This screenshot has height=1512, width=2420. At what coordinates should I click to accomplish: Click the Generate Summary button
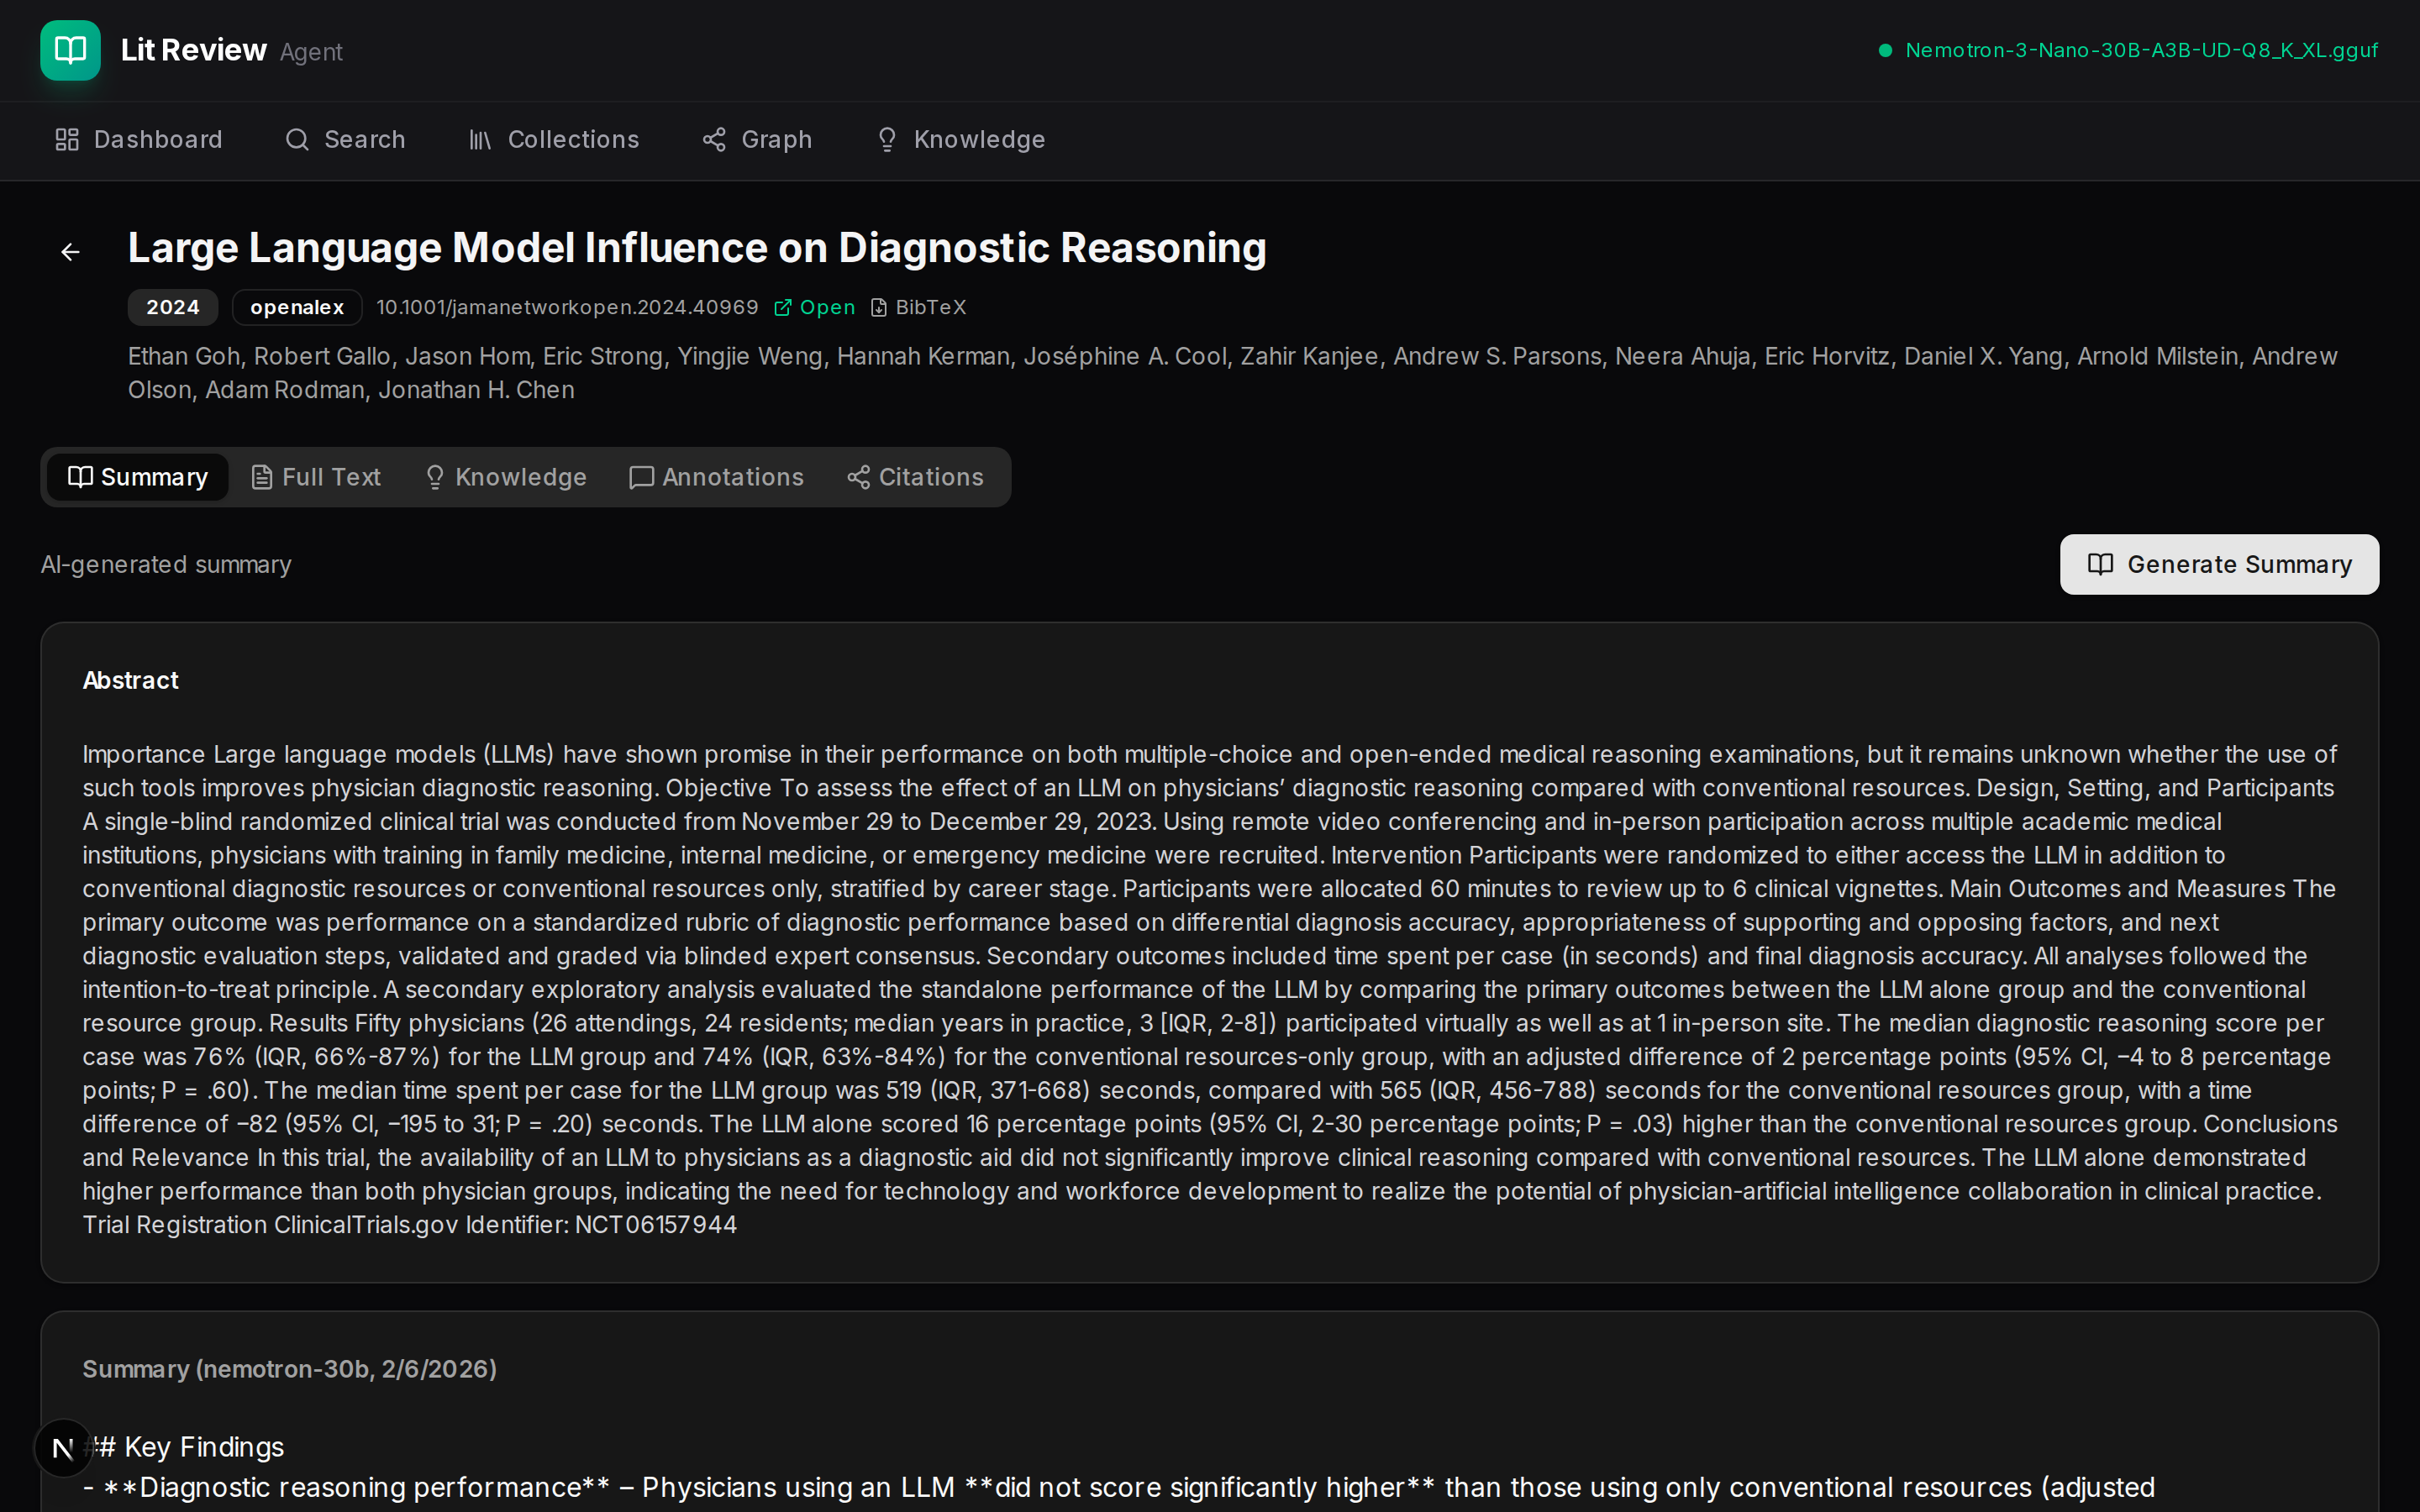pos(2218,564)
